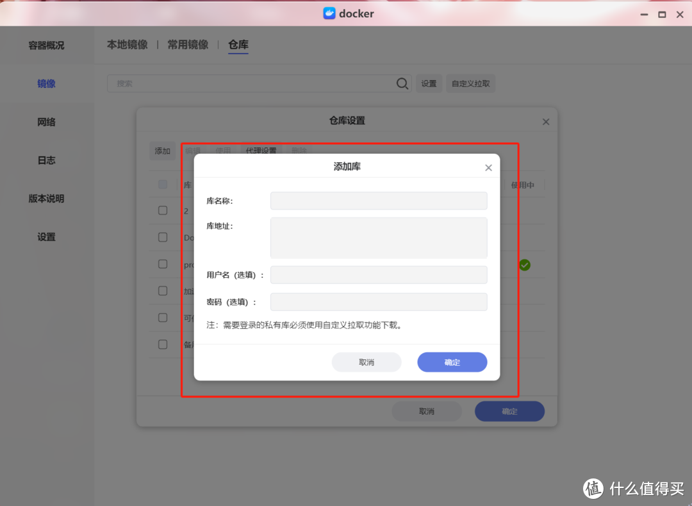This screenshot has width=692, height=506.
Task: Check the checkbox beside the repository named 2
Action: (163, 210)
